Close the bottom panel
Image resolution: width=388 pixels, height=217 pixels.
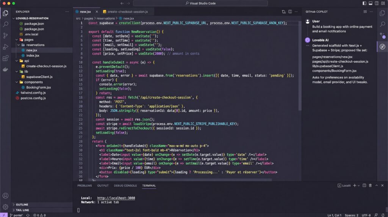pyautogui.click(x=382, y=186)
